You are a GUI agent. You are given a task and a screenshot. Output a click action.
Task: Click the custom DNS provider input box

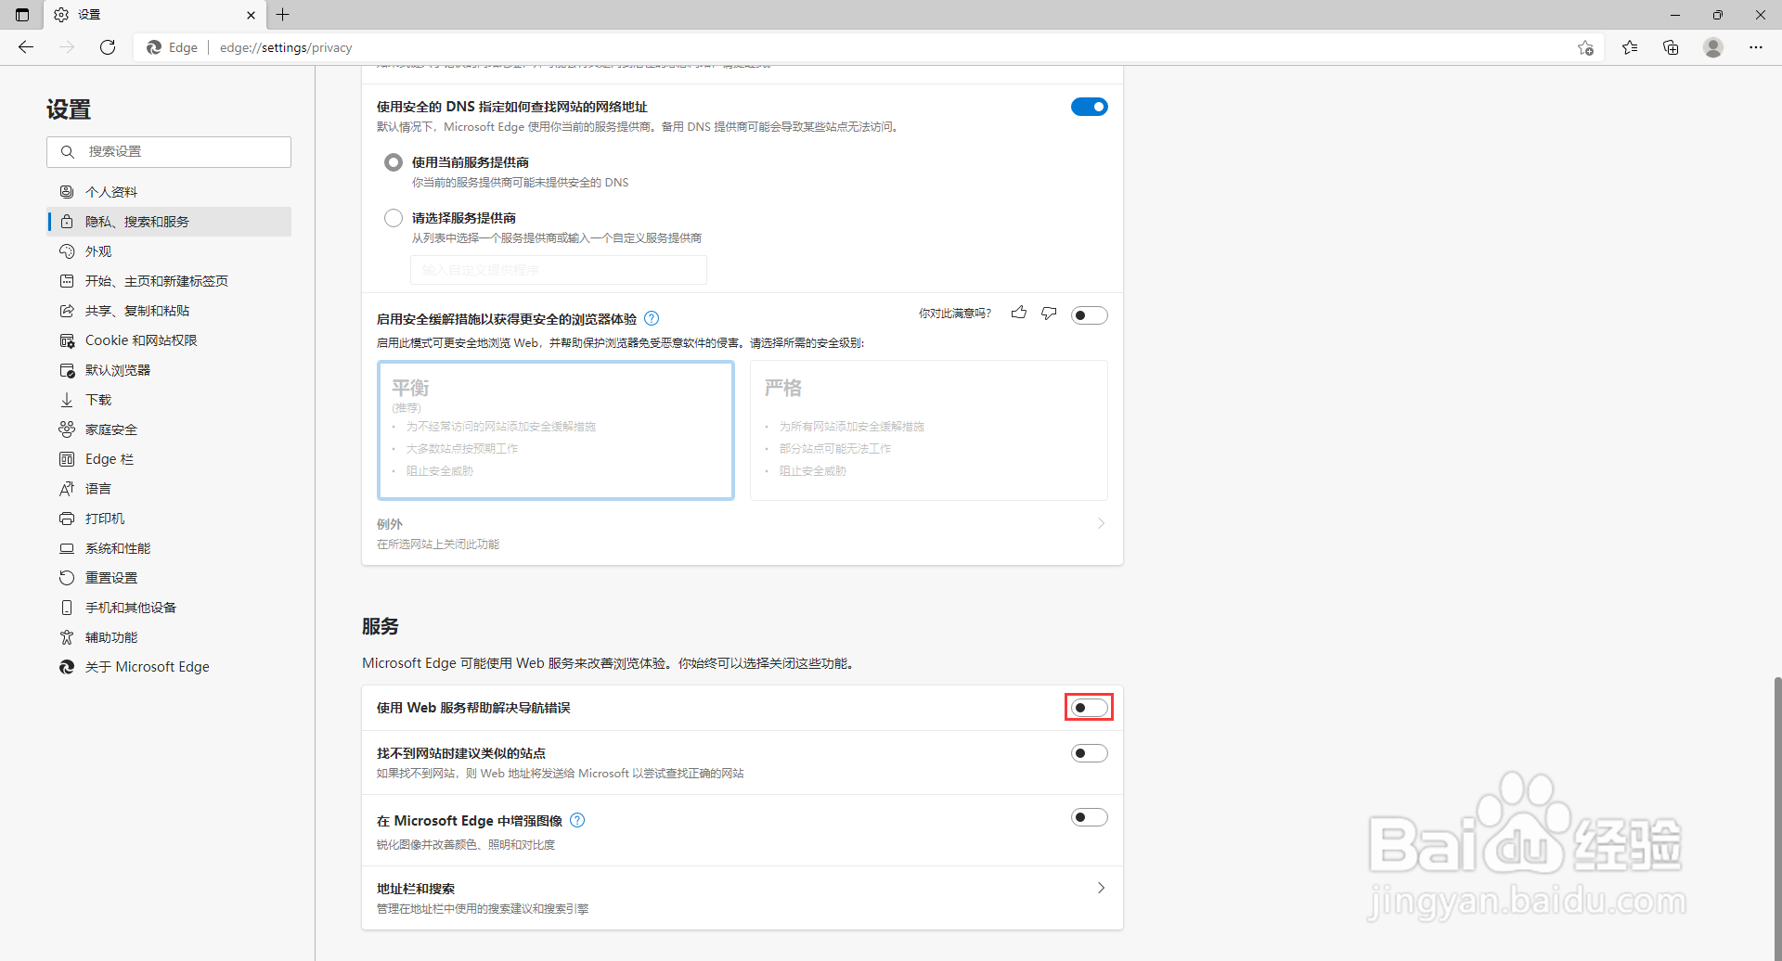(x=559, y=270)
